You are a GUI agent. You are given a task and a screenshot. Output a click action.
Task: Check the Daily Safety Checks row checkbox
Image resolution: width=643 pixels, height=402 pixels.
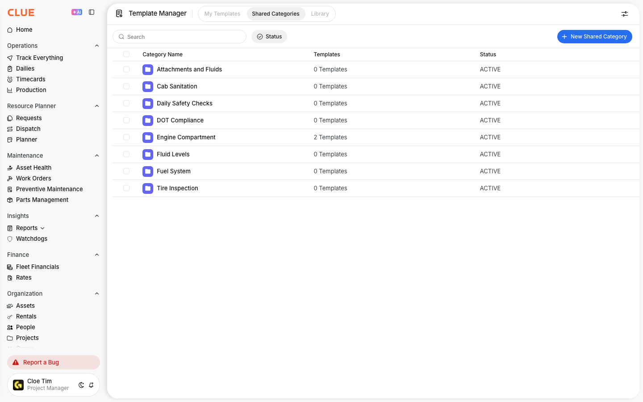(x=126, y=103)
